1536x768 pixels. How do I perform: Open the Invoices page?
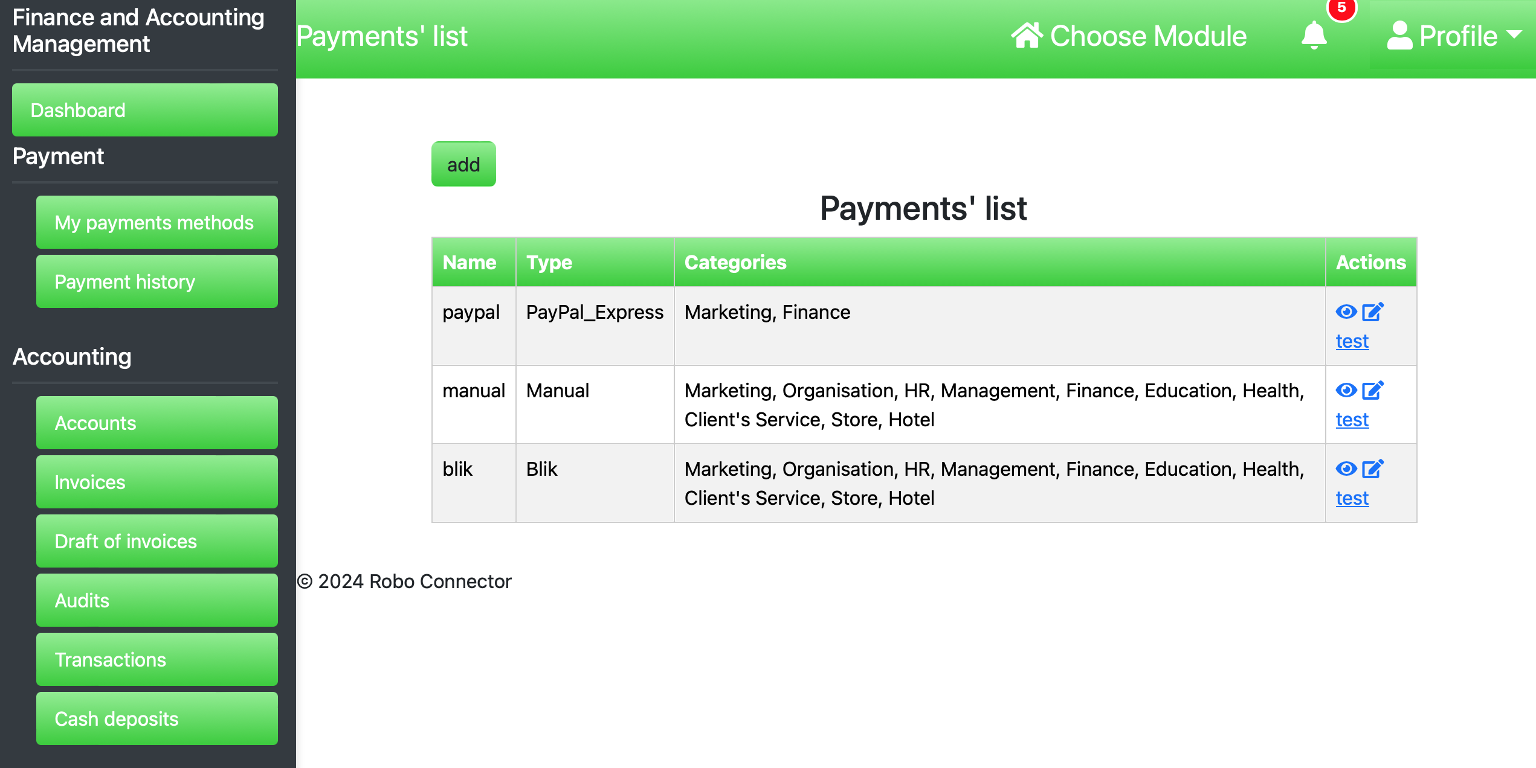157,482
